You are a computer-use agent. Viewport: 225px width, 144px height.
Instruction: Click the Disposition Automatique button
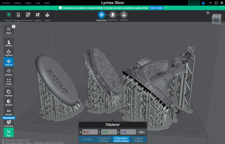coord(121,139)
